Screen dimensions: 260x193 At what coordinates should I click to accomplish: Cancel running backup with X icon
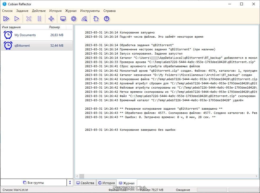[29, 18]
